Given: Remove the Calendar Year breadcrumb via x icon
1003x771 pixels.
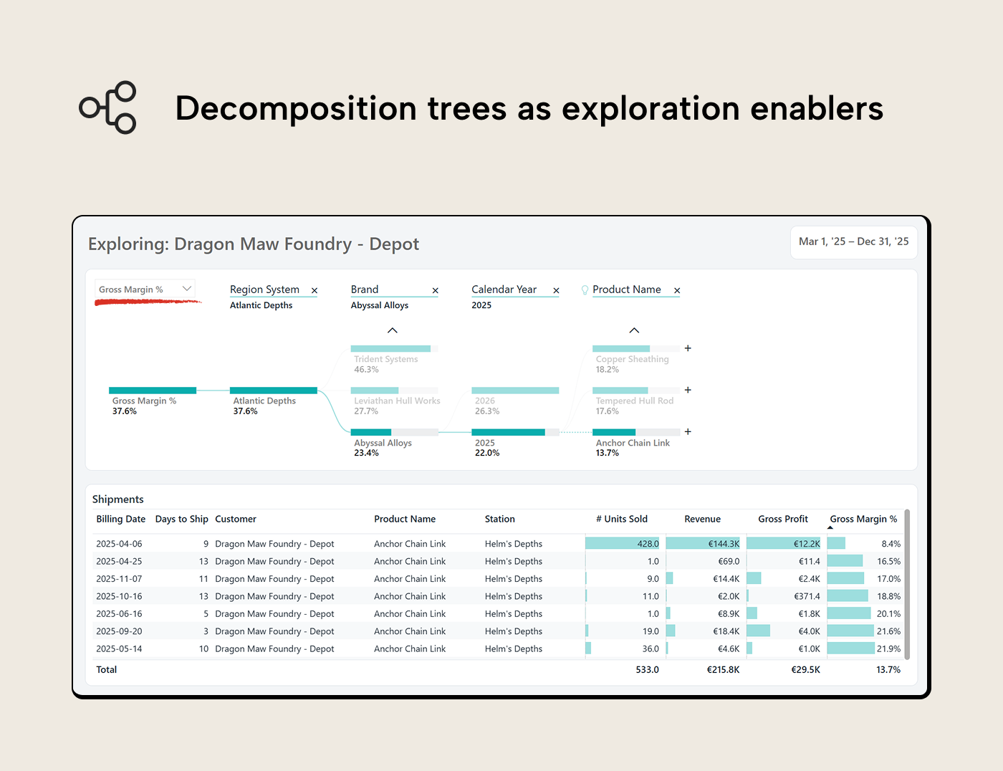Looking at the screenshot, I should (556, 290).
